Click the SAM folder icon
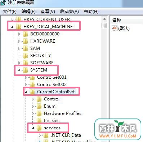This screenshot has width=143, height=142. (25, 48)
